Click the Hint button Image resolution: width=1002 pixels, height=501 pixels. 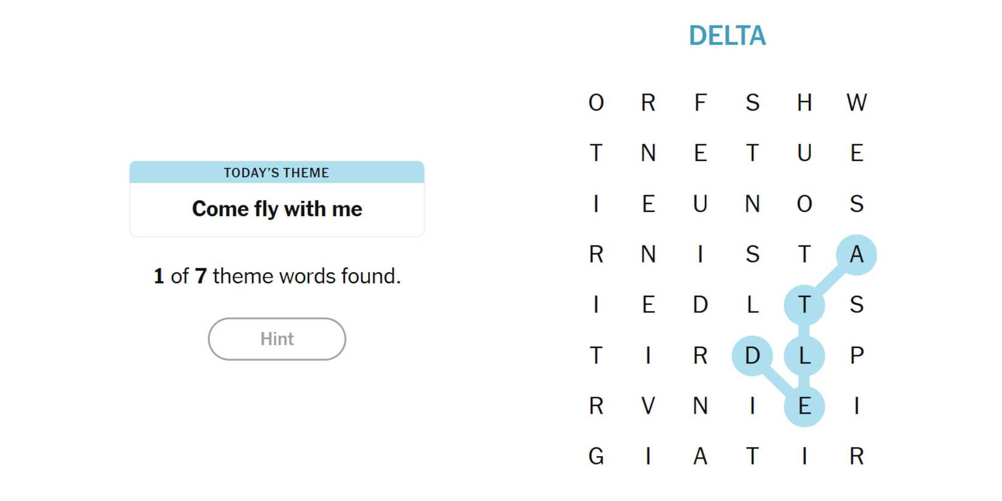click(x=277, y=339)
